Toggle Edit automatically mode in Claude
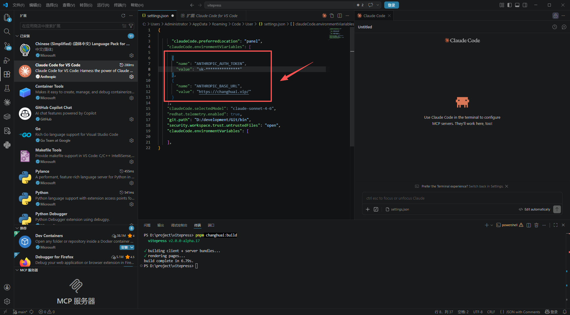The height and width of the screenshot is (315, 570). pyautogui.click(x=534, y=209)
